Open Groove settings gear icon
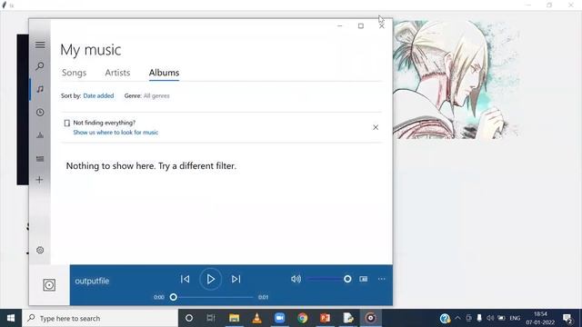The width and height of the screenshot is (582, 327). pyautogui.click(x=40, y=251)
